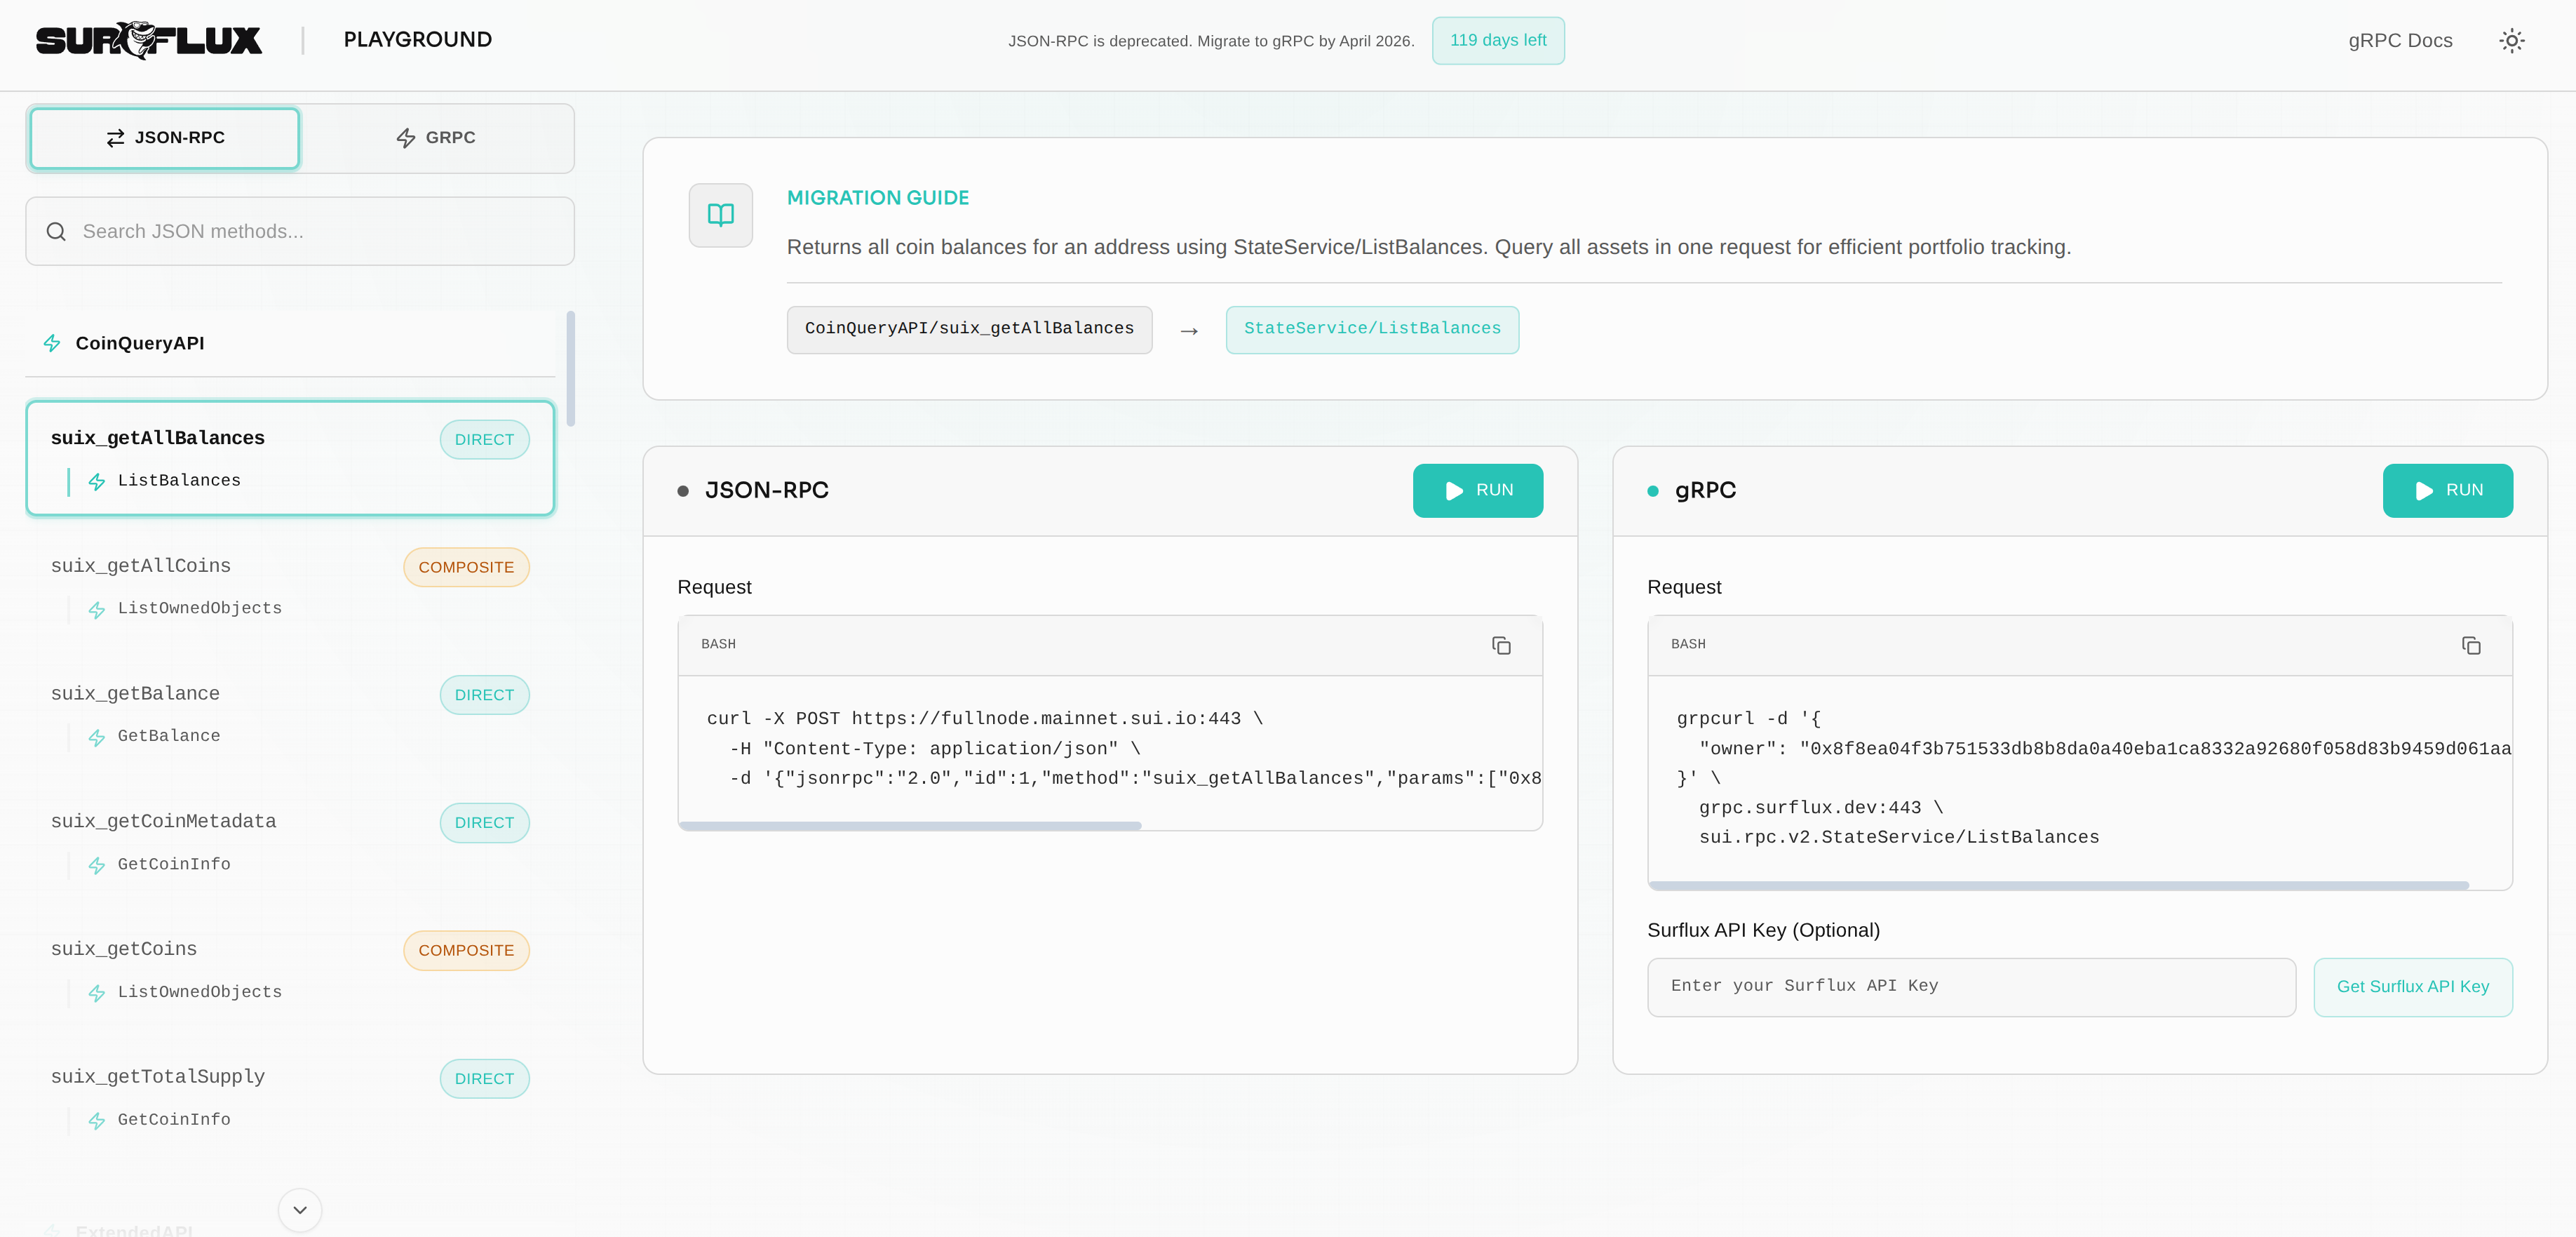Screen dimensions: 2576x1237
Task: Click the search magnifier icon
Action: 56,232
